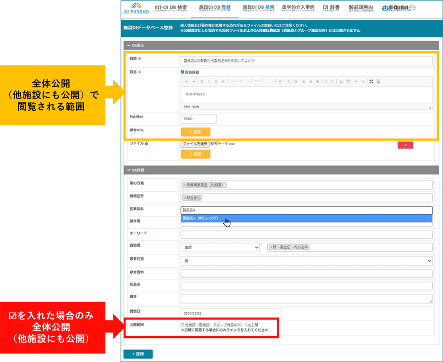Select the 製品名A (新しいタグ) suggestion
Viewport: 443px width, 362px height.
click(201, 219)
